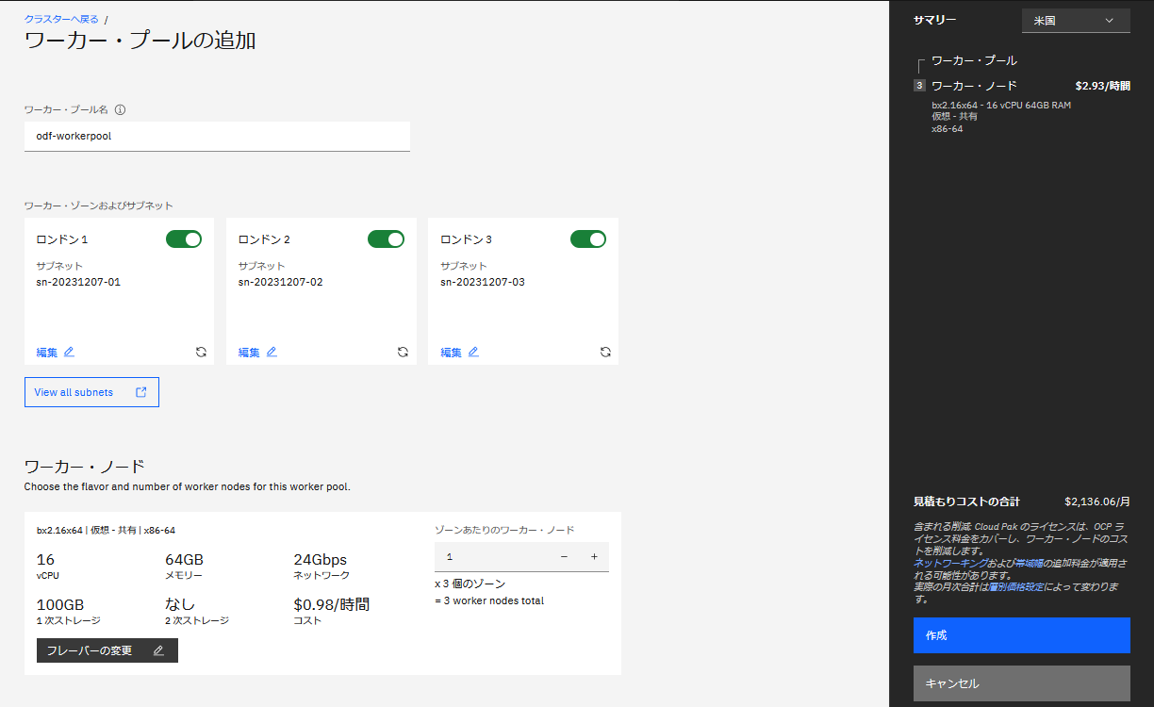Click the pencil icon on ロンドン 1 card

pos(69,353)
